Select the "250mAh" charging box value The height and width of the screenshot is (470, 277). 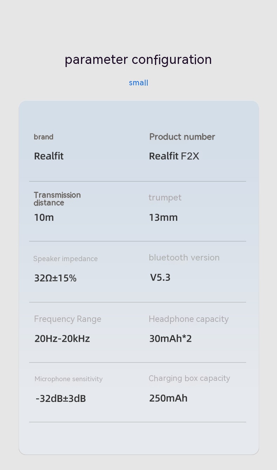[x=168, y=398]
